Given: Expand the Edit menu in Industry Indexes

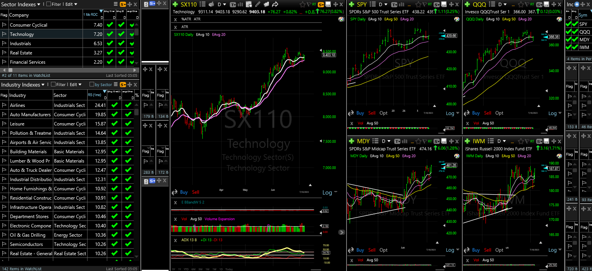Looking at the screenshot, I should click(x=76, y=85).
